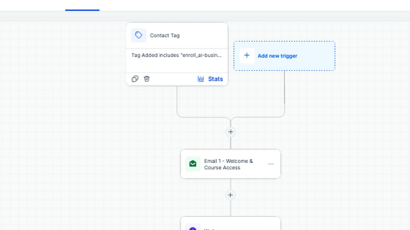Add a step above Email 1

click(230, 132)
